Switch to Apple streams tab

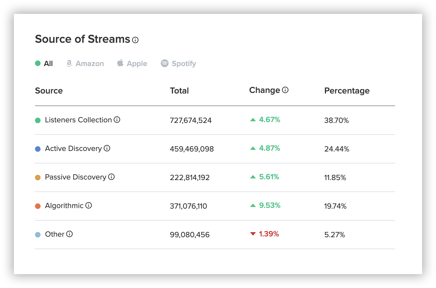click(137, 64)
